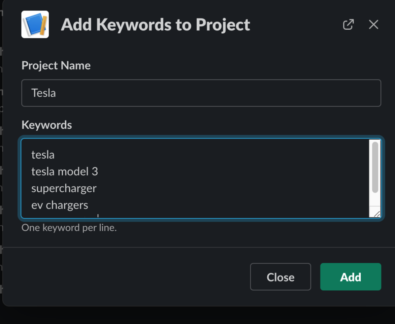This screenshot has height=324, width=395.
Task: Click the Close button
Action: click(281, 277)
